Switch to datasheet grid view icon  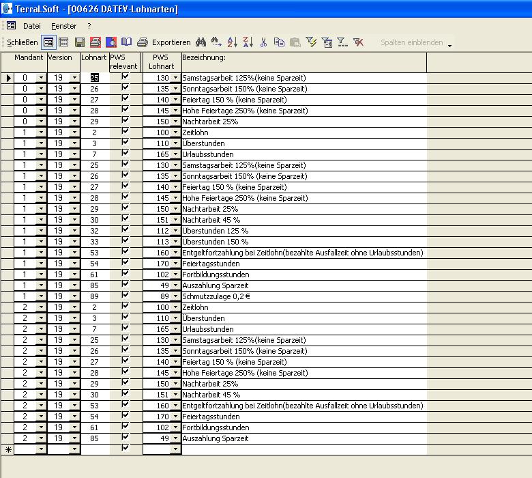point(63,42)
